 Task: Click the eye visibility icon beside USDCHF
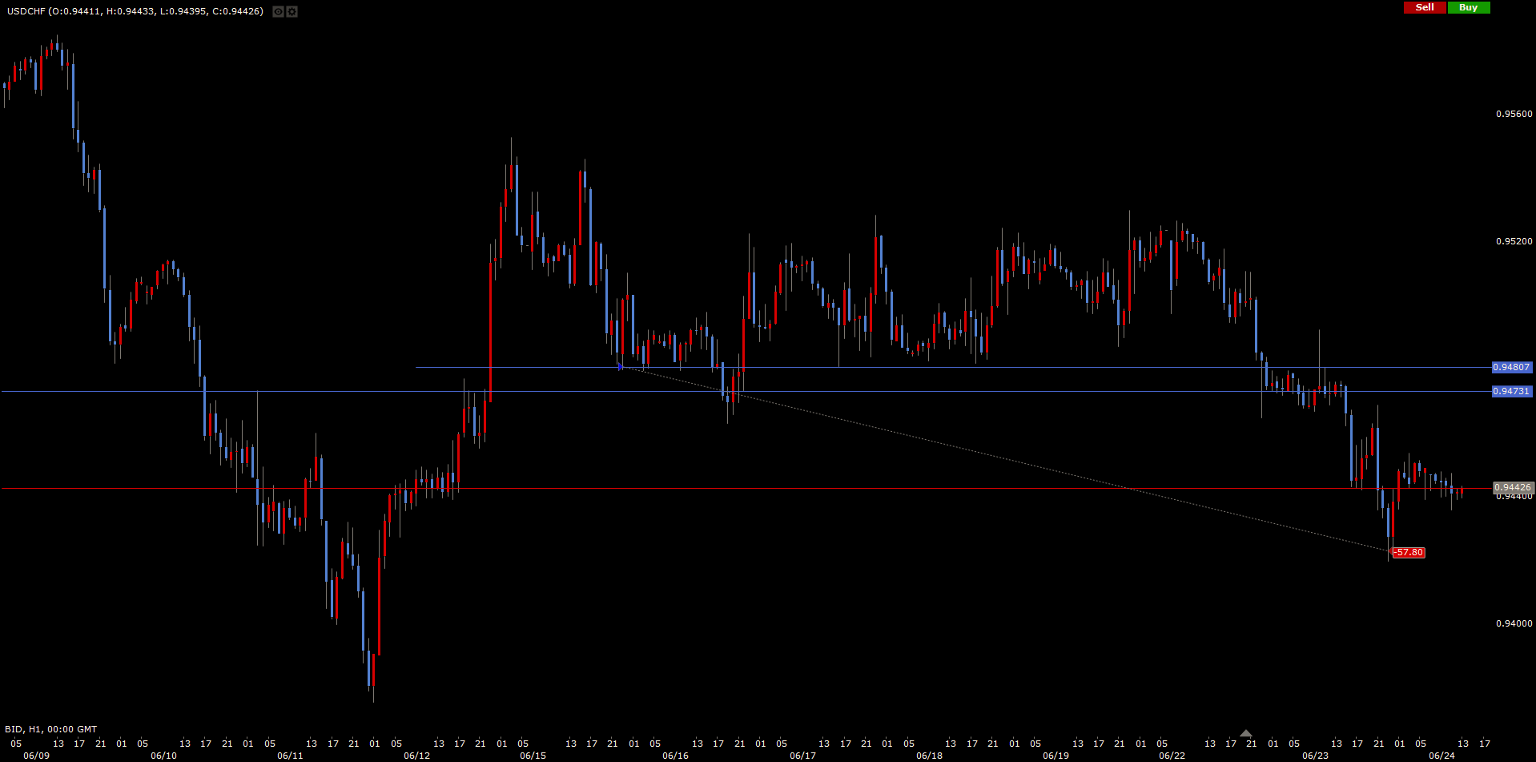(278, 12)
